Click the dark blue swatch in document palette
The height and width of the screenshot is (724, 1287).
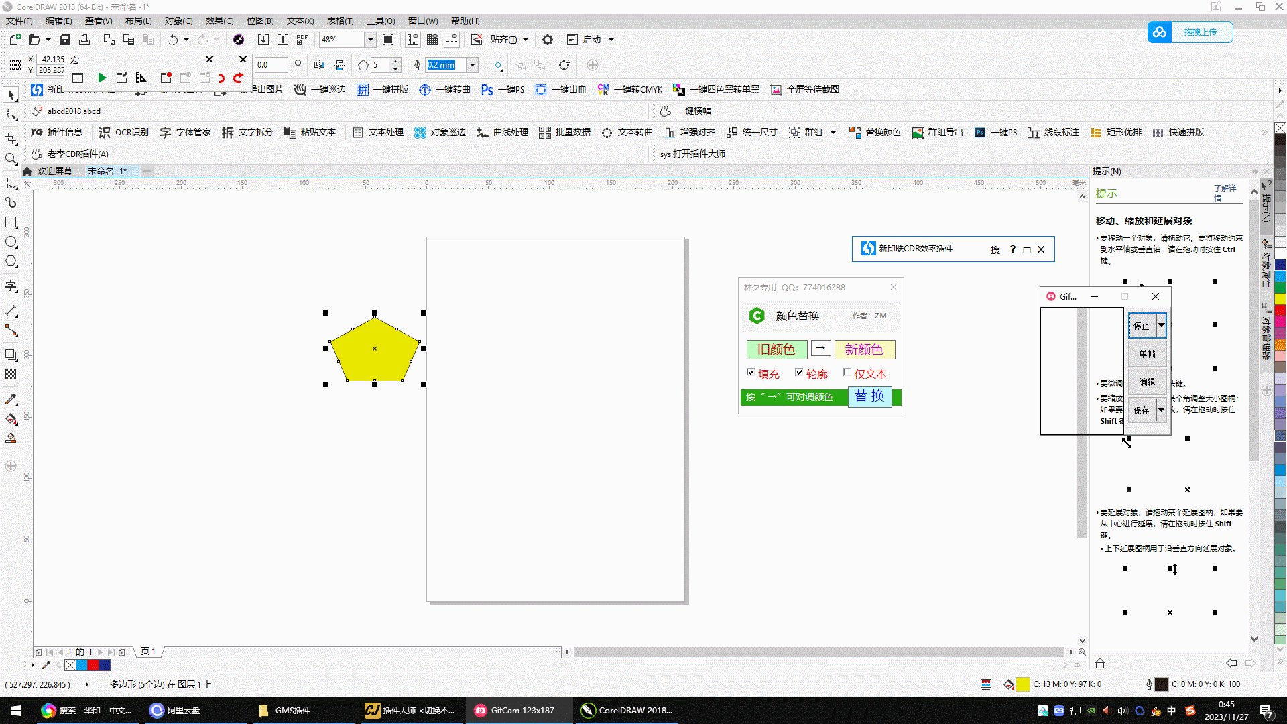pos(105,665)
